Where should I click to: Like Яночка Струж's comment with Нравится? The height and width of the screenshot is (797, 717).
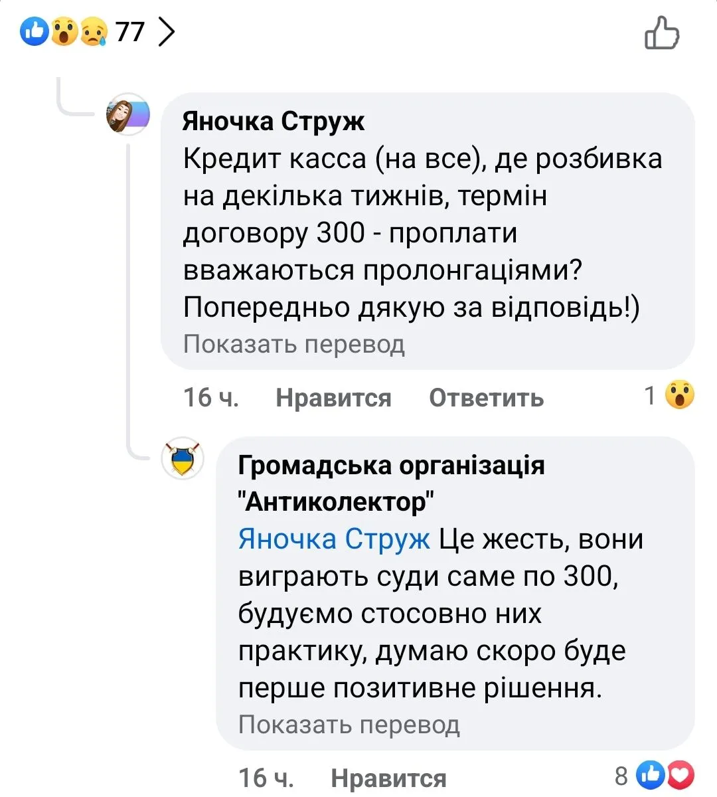[x=333, y=397]
